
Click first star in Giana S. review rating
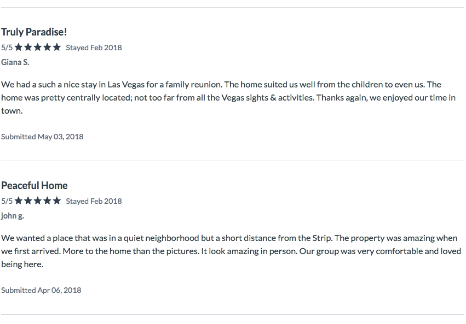click(19, 47)
